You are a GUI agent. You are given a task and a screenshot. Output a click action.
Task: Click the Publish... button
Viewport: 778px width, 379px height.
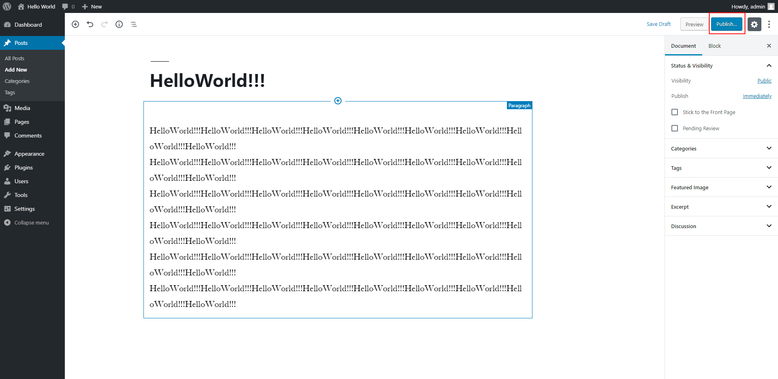[x=727, y=24]
